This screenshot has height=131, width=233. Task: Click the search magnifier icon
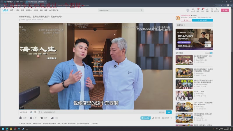pos(142,10)
